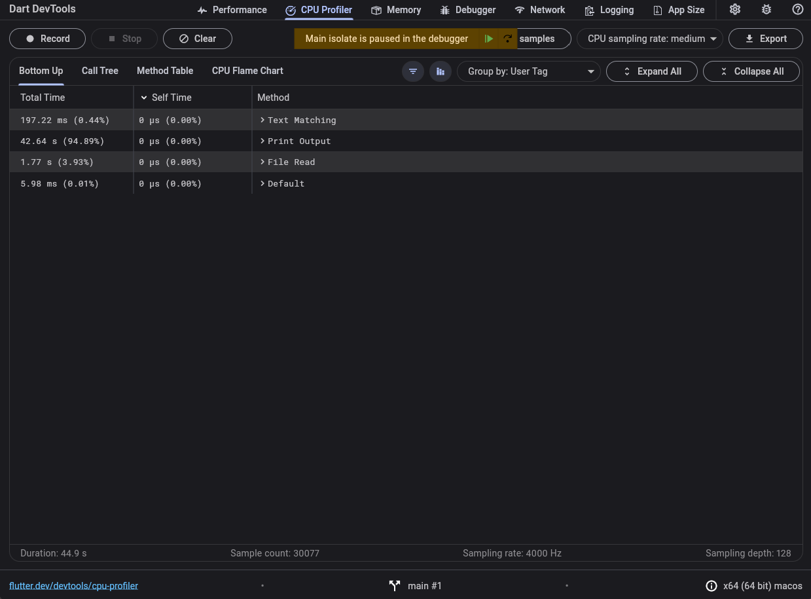Expand the Print Output row
Viewport: 811px width, 599px height.
pos(262,141)
